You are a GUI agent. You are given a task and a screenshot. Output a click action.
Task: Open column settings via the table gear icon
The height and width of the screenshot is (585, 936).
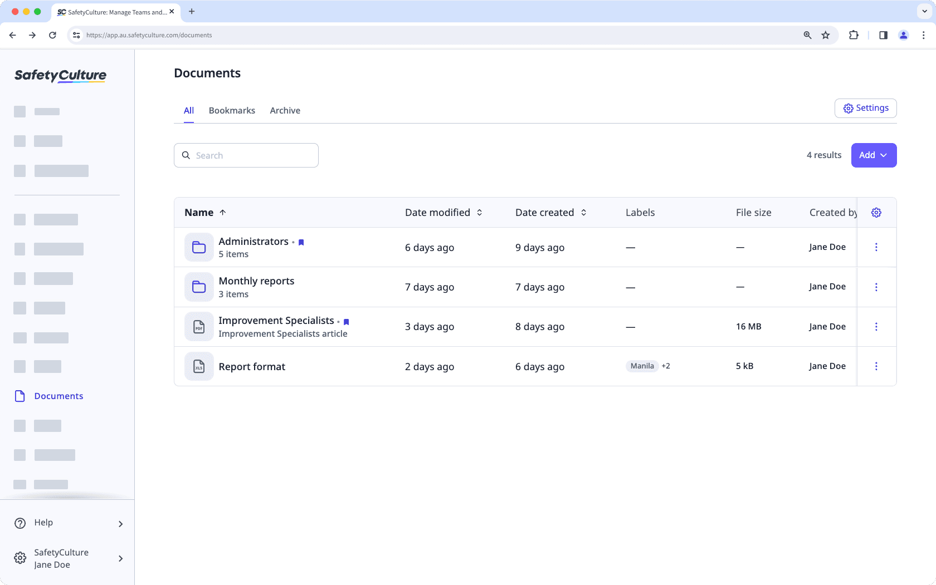point(876,212)
